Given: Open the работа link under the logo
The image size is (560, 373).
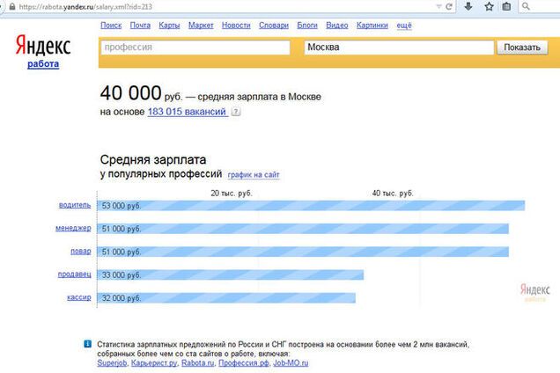Looking at the screenshot, I should point(43,64).
